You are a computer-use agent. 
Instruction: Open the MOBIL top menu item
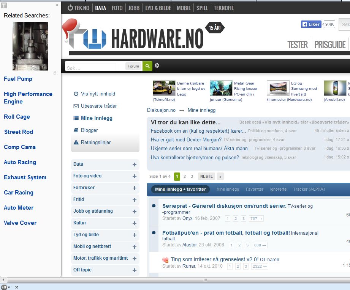pos(184,8)
